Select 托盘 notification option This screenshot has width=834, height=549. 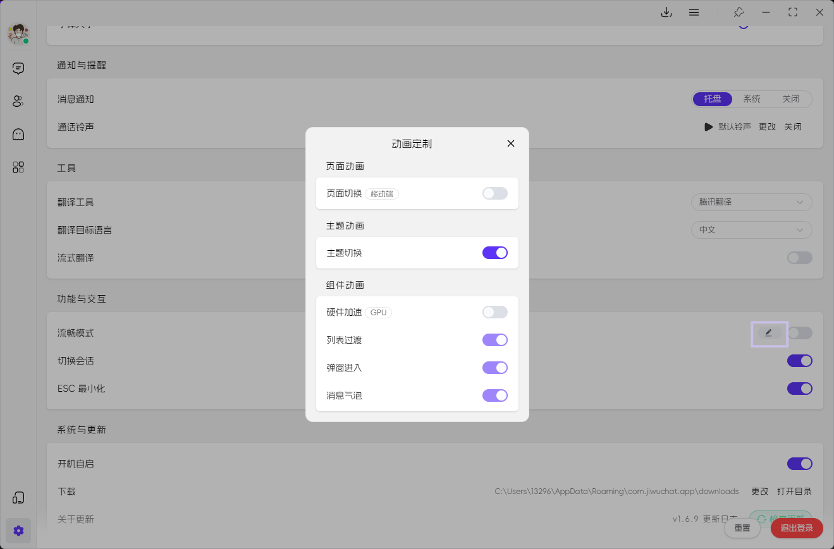pyautogui.click(x=713, y=99)
